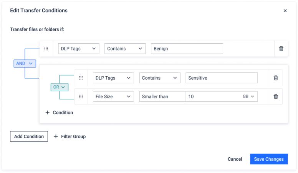Open the AND logic operator dropdown
The image size is (298, 173).
tap(25, 64)
